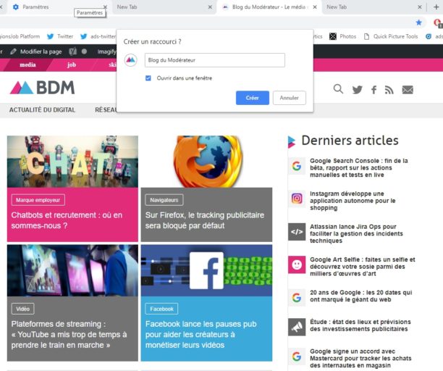
Task: Open article Facebook lance les pauses pub
Action: (x=201, y=335)
